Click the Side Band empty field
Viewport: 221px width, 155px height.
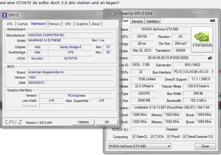[x=51, y=106]
